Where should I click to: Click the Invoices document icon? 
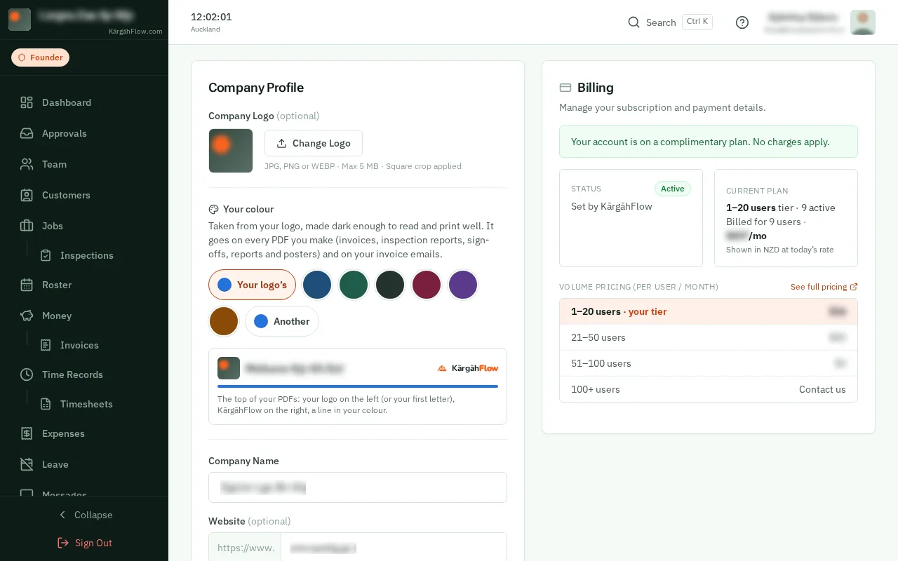[46, 345]
